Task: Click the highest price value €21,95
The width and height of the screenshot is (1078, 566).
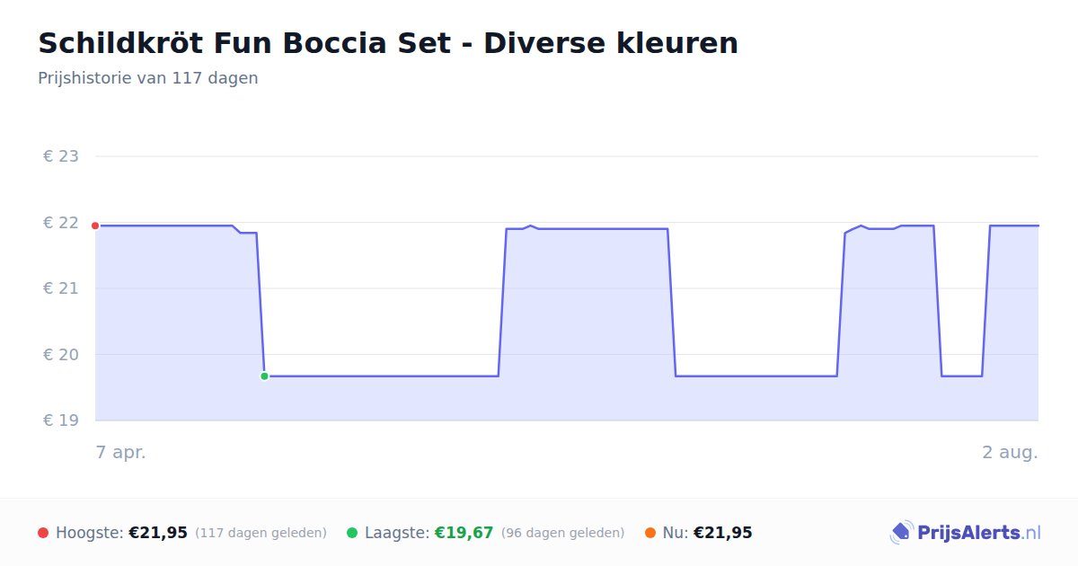Action: [x=158, y=533]
